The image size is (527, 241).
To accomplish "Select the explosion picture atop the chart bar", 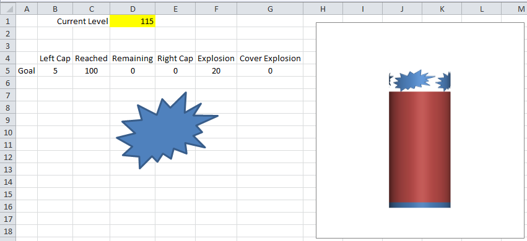I will tap(419, 81).
